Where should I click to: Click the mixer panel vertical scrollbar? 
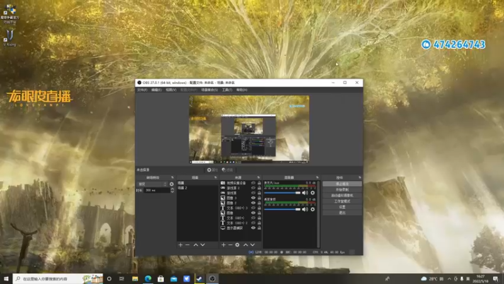point(318,214)
